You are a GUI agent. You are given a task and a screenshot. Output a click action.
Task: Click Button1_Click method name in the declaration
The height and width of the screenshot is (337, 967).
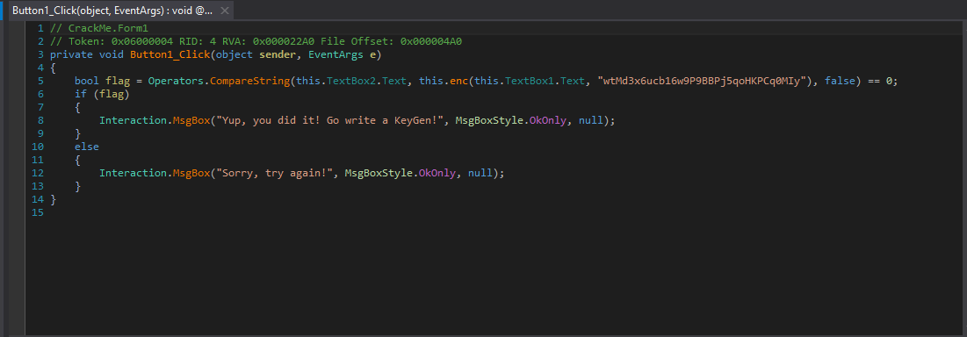tap(170, 54)
